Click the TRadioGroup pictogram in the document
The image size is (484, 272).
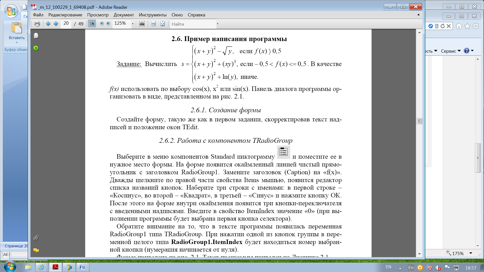tap(284, 152)
